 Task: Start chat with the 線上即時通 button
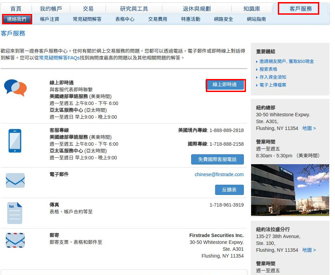(225, 85)
